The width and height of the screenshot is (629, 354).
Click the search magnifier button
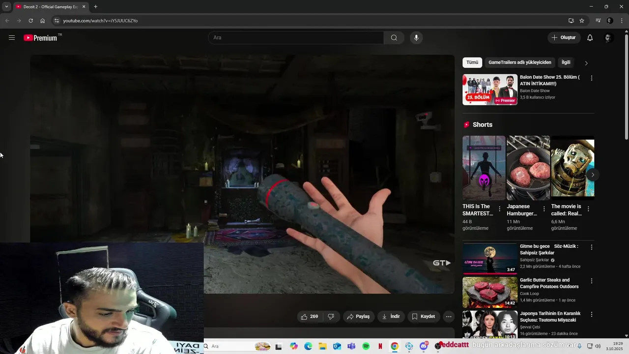[x=394, y=38]
